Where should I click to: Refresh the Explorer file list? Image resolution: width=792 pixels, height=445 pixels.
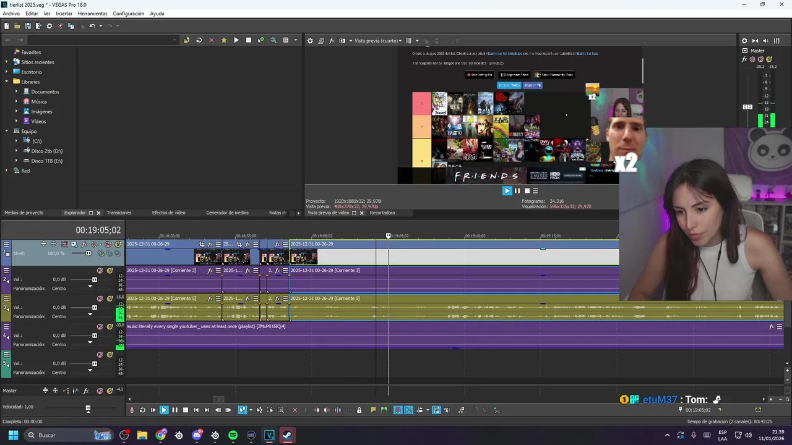click(199, 40)
